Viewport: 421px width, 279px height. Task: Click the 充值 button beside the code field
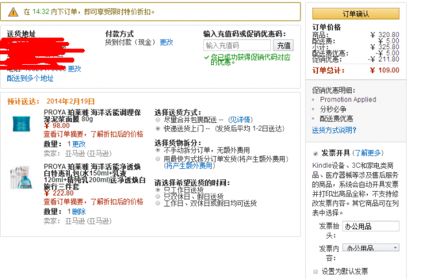pyautogui.click(x=284, y=45)
